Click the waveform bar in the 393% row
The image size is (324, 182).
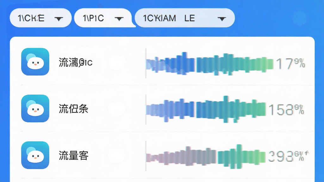(206, 157)
